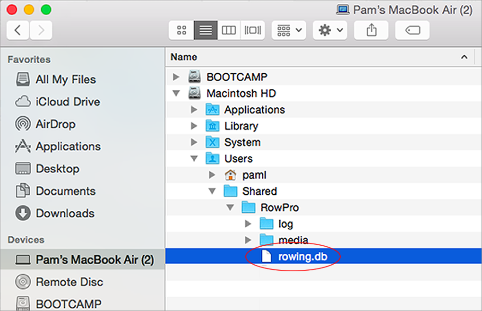This screenshot has width=482, height=311.
Task: Collapse the Macintosh HD disclosure triangle
Action: pos(176,94)
